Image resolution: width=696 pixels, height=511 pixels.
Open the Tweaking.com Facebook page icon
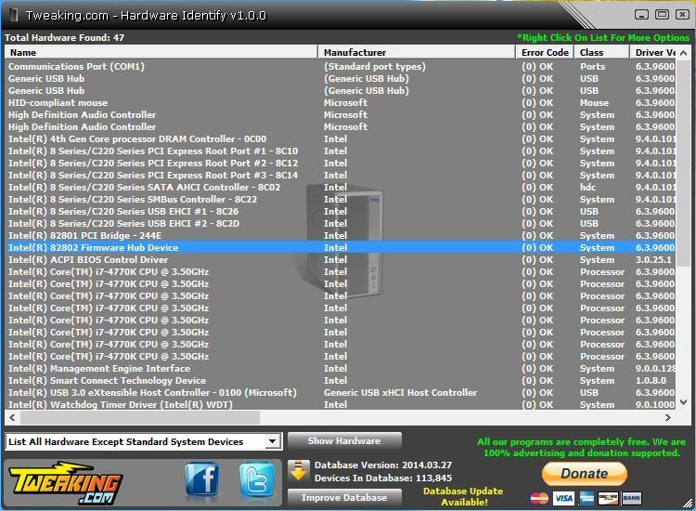(202, 479)
